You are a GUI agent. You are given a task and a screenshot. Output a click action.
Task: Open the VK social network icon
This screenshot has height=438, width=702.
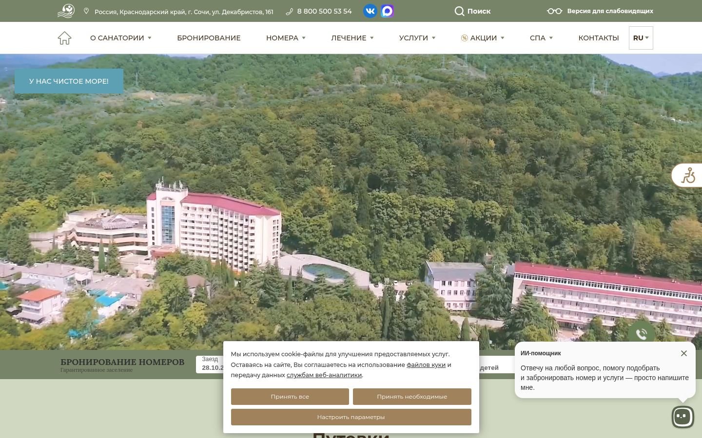coord(370,11)
